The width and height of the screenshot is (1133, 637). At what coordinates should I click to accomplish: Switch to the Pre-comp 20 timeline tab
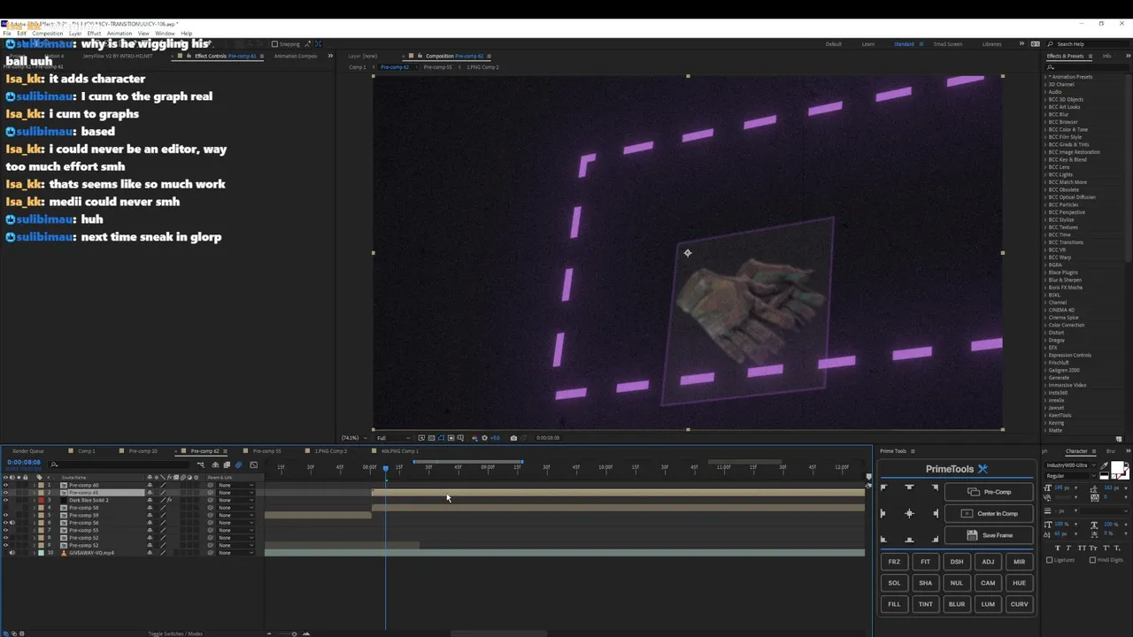coord(143,451)
